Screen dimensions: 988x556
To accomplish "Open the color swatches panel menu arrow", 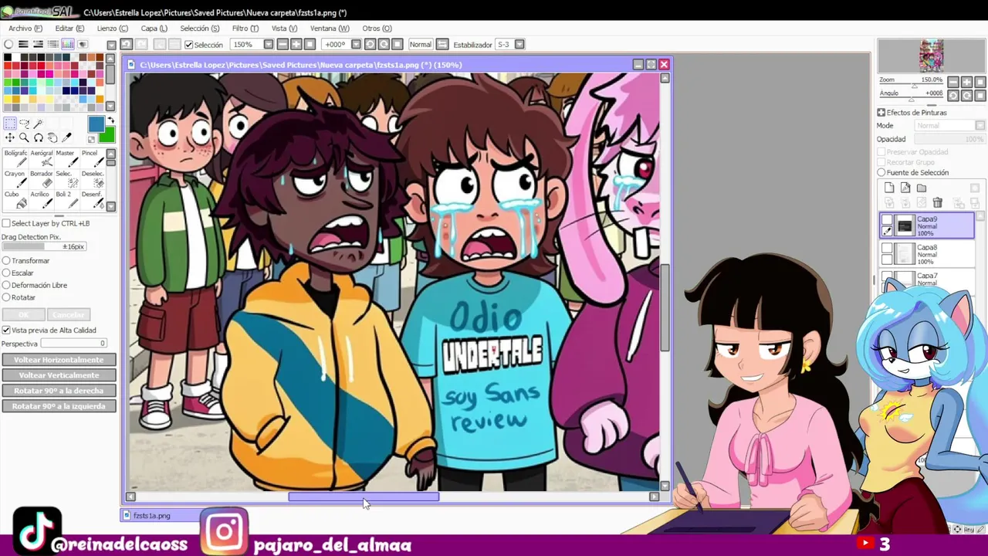I will 111,46.
